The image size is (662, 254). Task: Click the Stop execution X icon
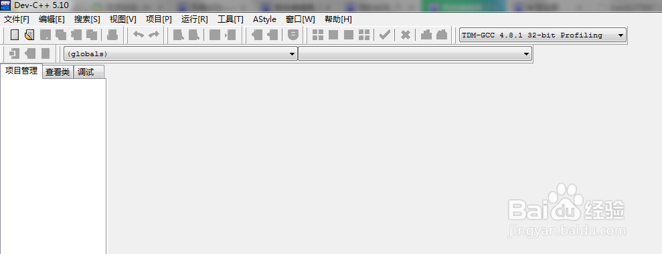[x=406, y=35]
